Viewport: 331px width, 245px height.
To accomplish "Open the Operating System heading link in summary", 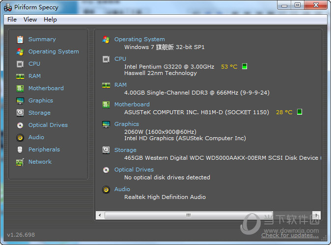I will tap(139, 39).
